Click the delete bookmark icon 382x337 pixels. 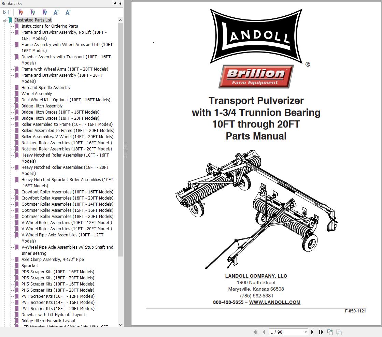21,12
